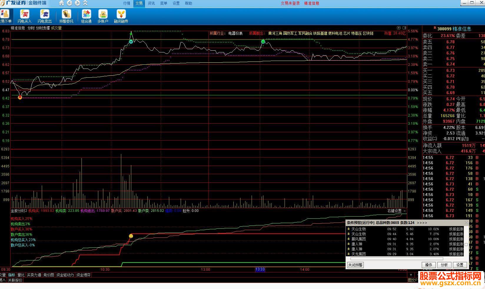The image size is (485, 289).
Task: Navigate back with left arrow icon
Action: 69,3
